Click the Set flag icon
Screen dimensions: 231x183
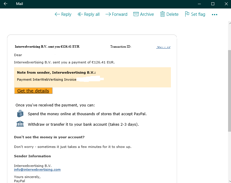187,14
